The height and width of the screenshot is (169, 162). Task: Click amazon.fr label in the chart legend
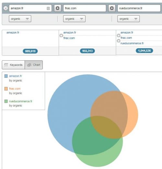(16, 76)
